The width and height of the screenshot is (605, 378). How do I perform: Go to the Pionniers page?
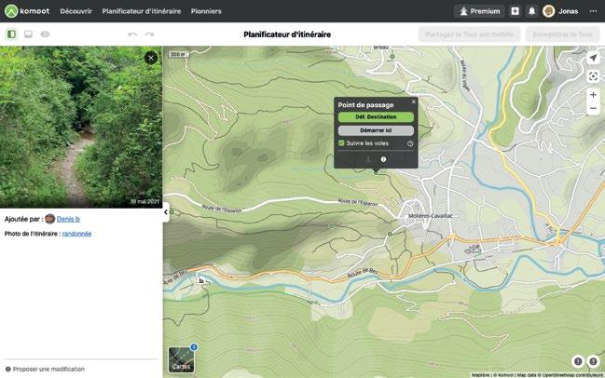pyautogui.click(x=206, y=11)
